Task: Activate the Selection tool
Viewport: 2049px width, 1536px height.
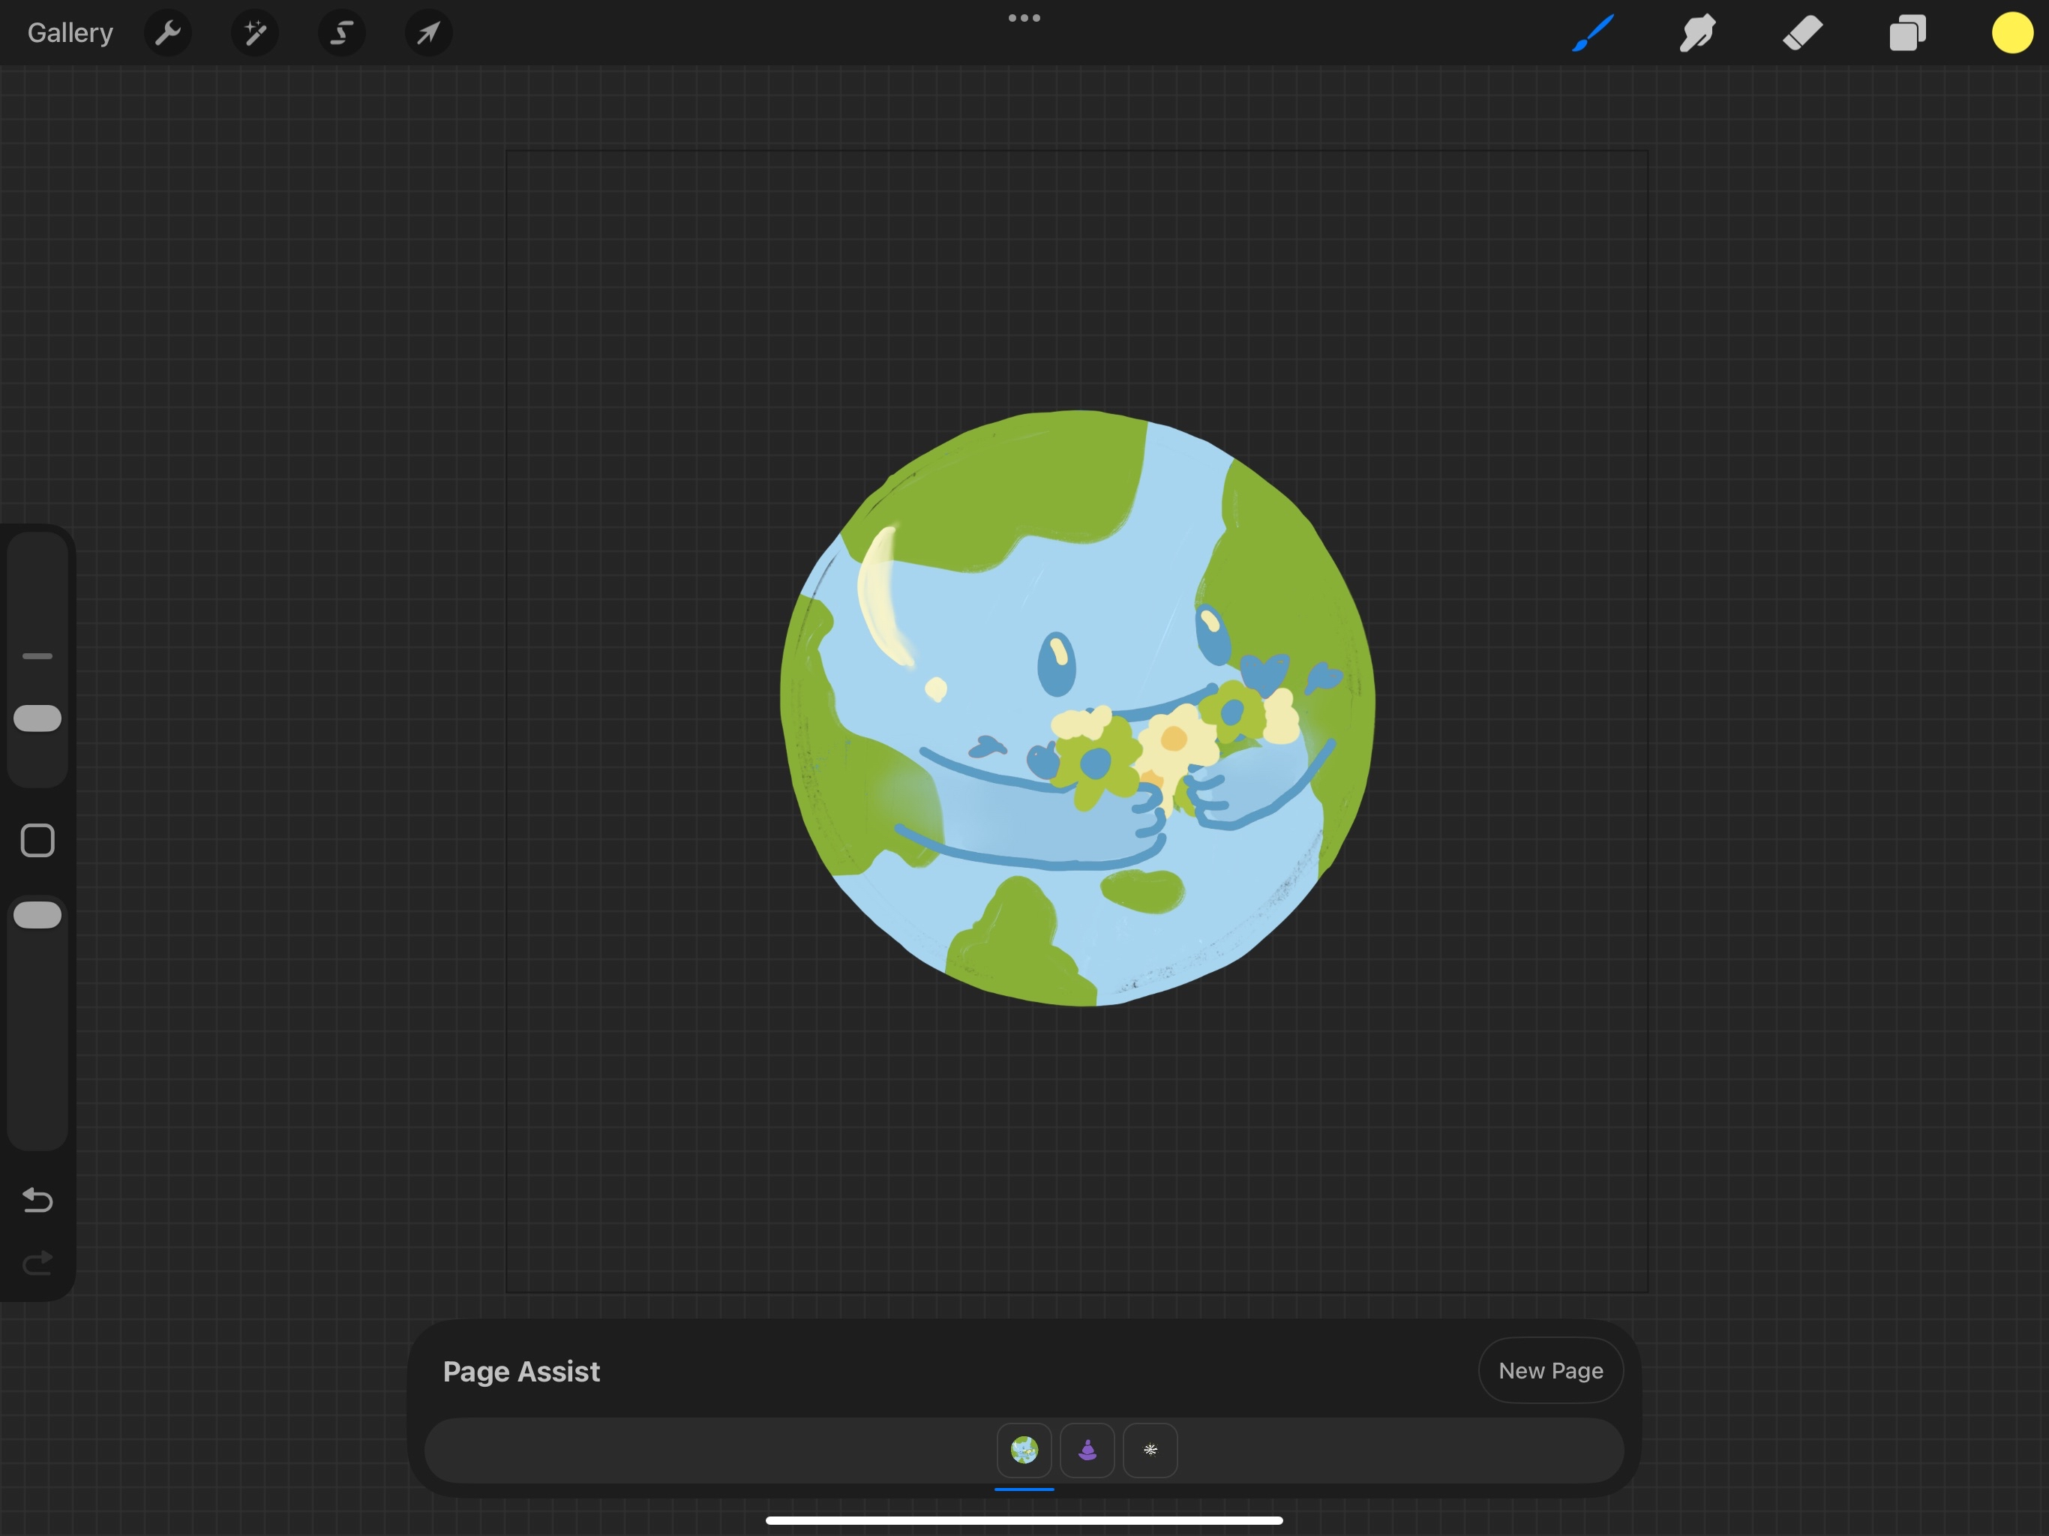Action: 342,33
